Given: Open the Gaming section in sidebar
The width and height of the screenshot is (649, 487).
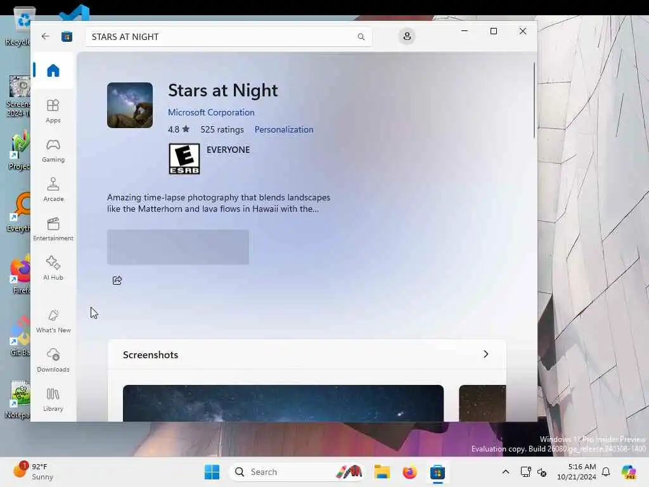Looking at the screenshot, I should (x=53, y=151).
